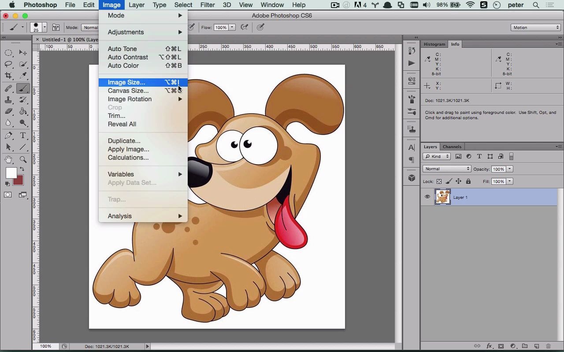
Task: Open the Info panel flyout menu
Action: pyautogui.click(x=559, y=44)
